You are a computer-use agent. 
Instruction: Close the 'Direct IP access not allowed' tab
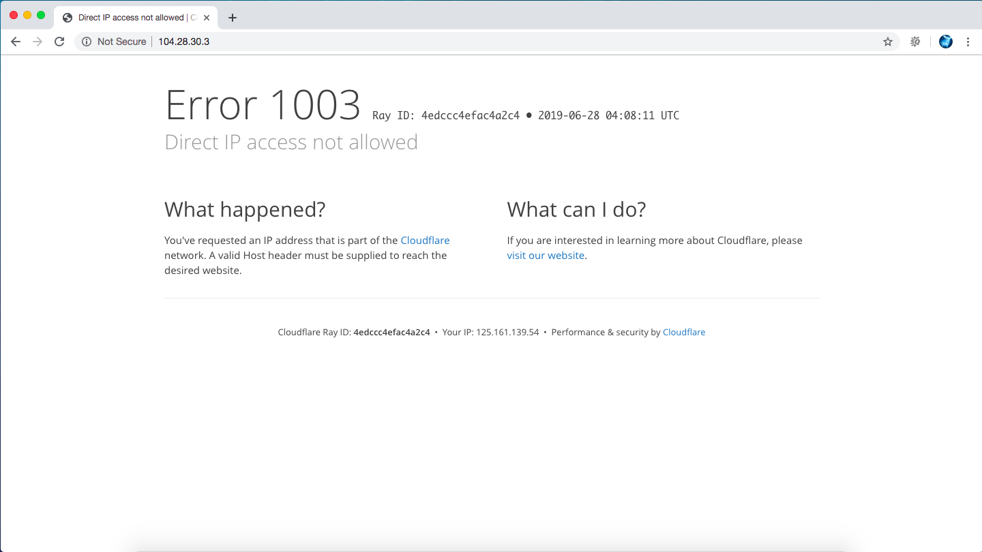[x=207, y=18]
